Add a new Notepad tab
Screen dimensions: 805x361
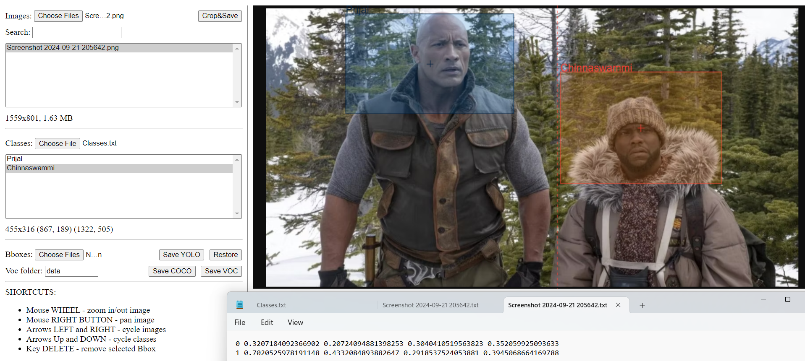click(642, 305)
